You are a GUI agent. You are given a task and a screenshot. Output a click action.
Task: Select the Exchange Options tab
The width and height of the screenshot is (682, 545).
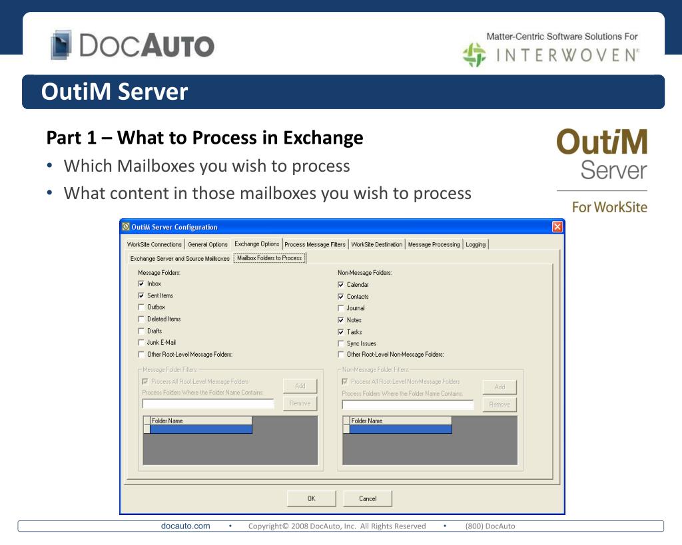coord(256,244)
